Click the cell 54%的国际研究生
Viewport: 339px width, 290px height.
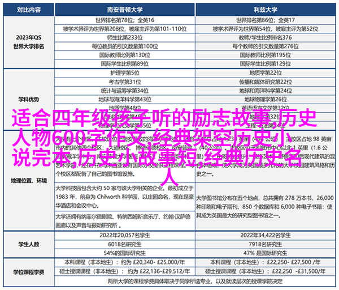click(125, 253)
